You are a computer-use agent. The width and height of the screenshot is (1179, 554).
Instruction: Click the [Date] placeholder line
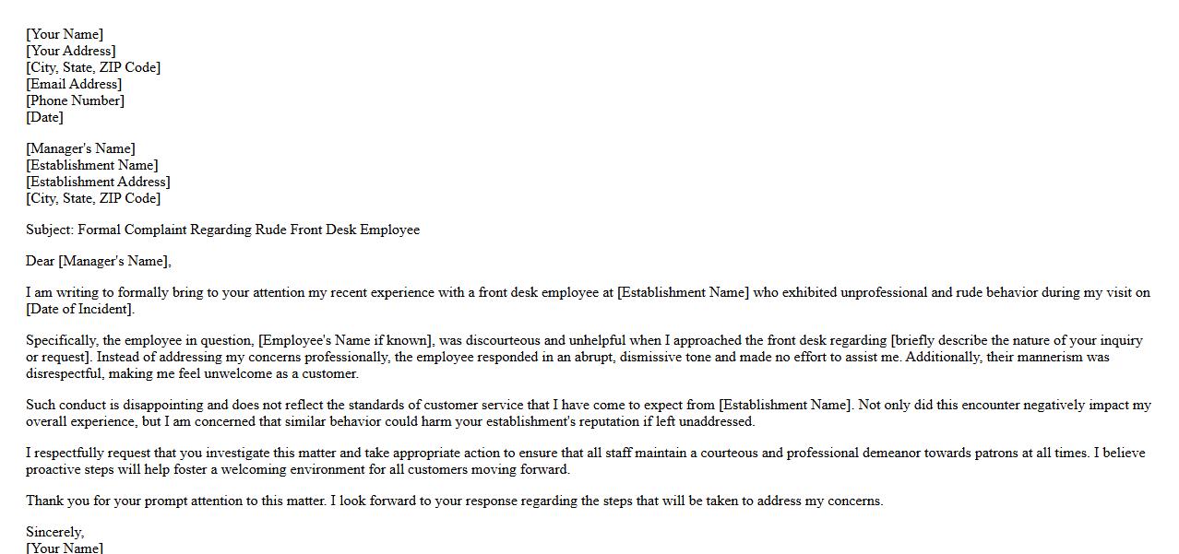pyautogui.click(x=44, y=117)
